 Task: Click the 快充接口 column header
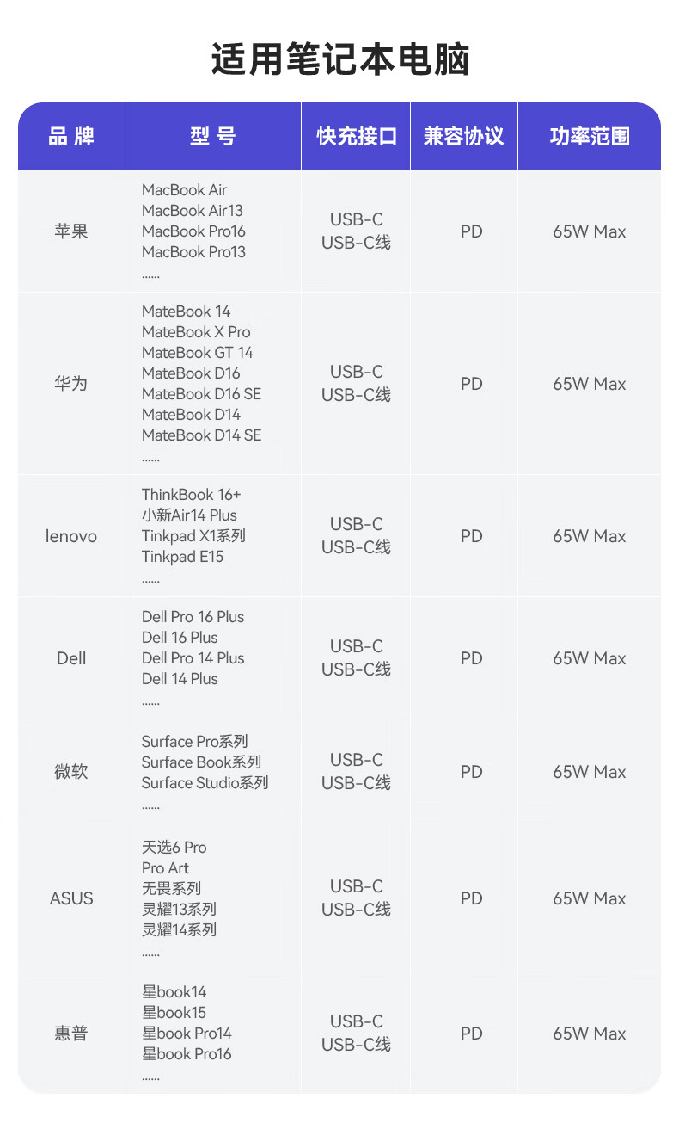(x=356, y=136)
